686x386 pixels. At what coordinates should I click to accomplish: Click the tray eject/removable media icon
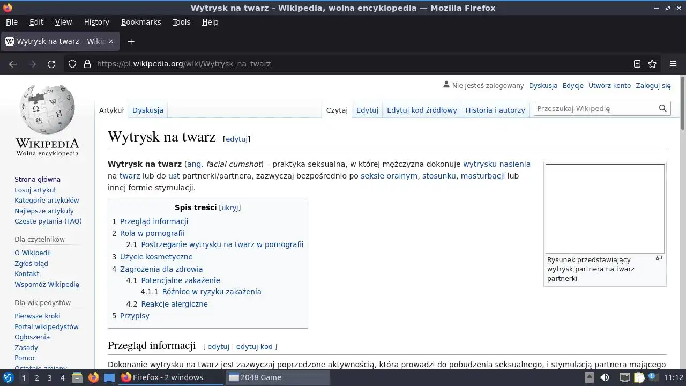[x=589, y=377]
